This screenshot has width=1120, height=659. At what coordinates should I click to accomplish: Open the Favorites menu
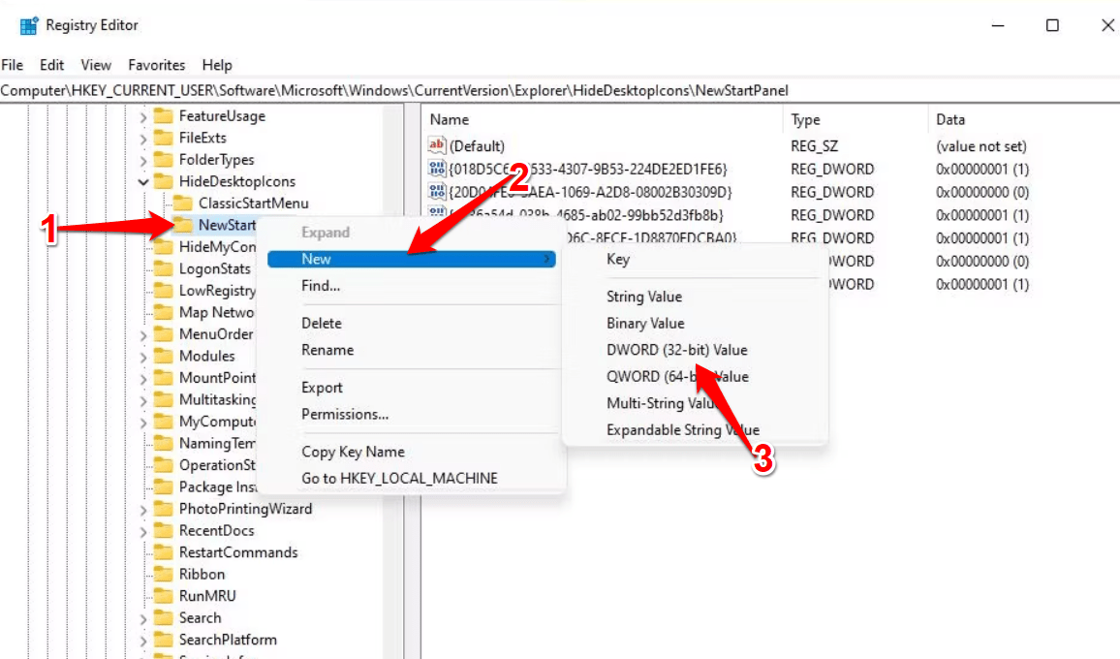pos(156,65)
